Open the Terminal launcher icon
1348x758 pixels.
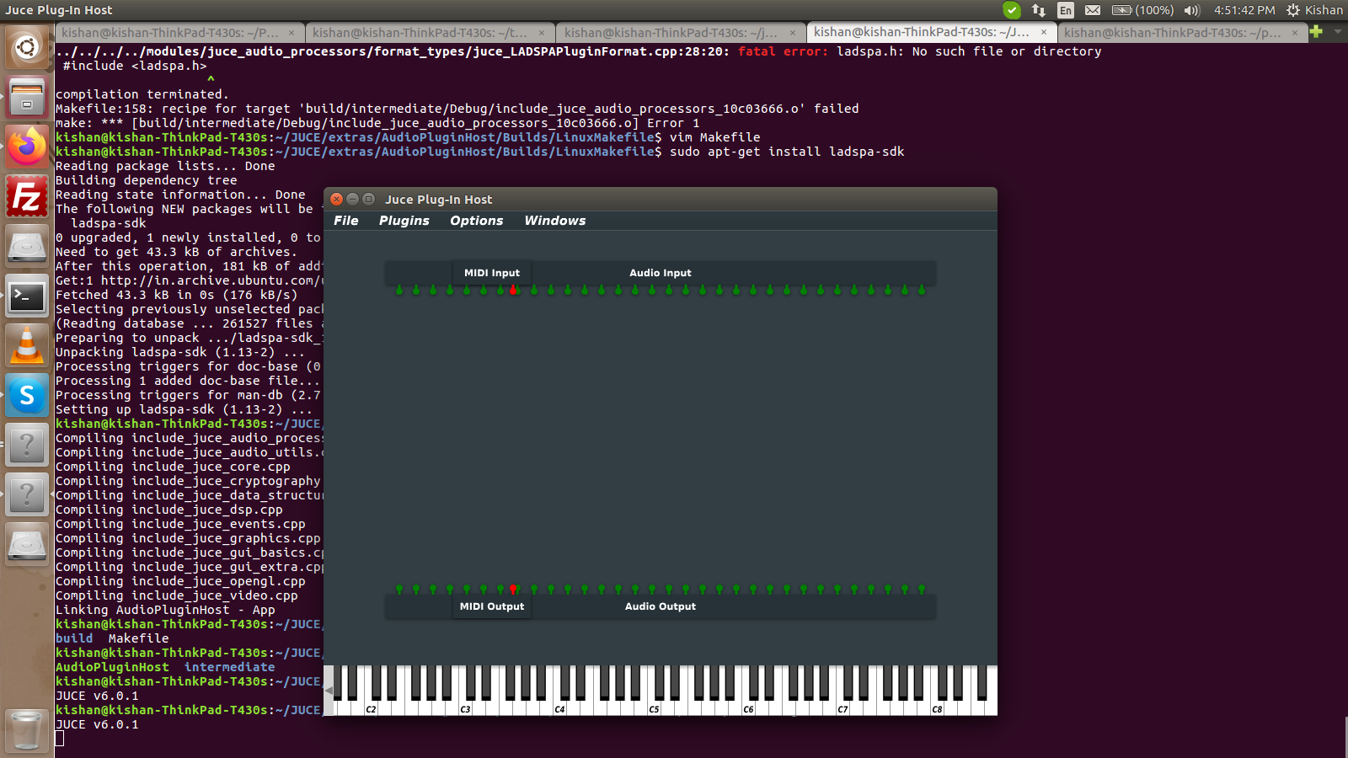click(x=27, y=296)
